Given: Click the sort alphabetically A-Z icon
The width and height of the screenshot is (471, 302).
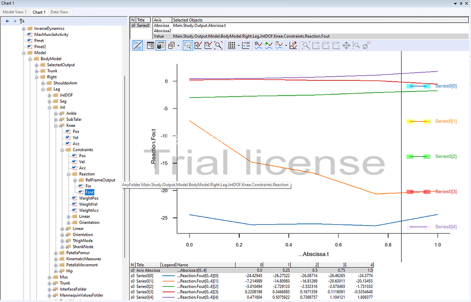Looking at the screenshot, I should 22,21.
